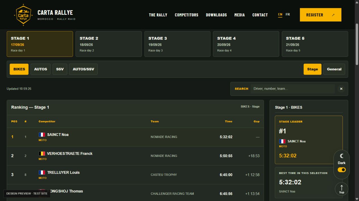The height and width of the screenshot is (201, 359).
Task: Open DOWNLOADS menu item
Action: [x=216, y=15]
